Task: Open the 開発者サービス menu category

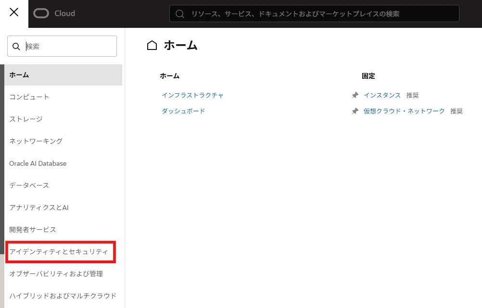Action: tap(33, 230)
